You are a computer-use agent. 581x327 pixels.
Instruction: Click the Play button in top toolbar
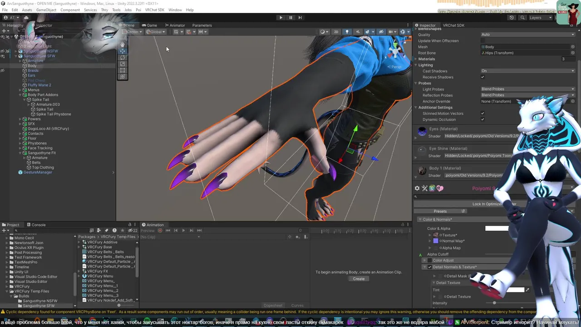tap(281, 18)
